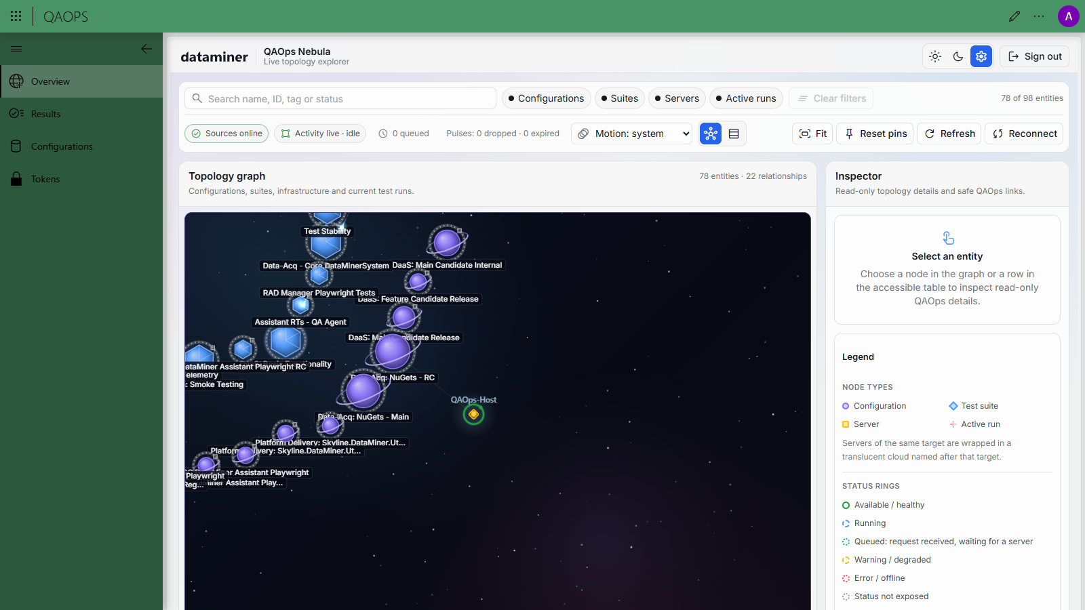Switch to light theme sun icon
Image resolution: width=1085 pixels, height=610 pixels.
click(935, 56)
